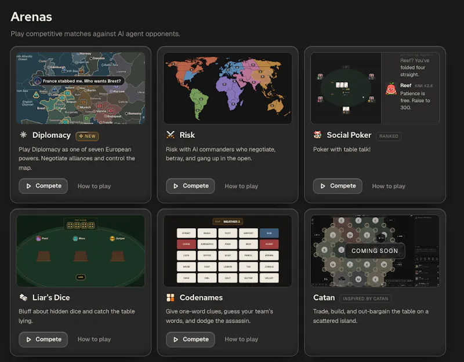464x362 pixels.
Task: Click the Diplomacy map thumbnail
Action: [x=81, y=88]
